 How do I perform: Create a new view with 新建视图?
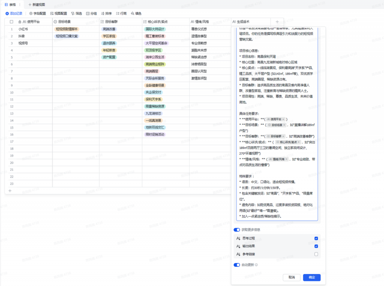click(37, 5)
